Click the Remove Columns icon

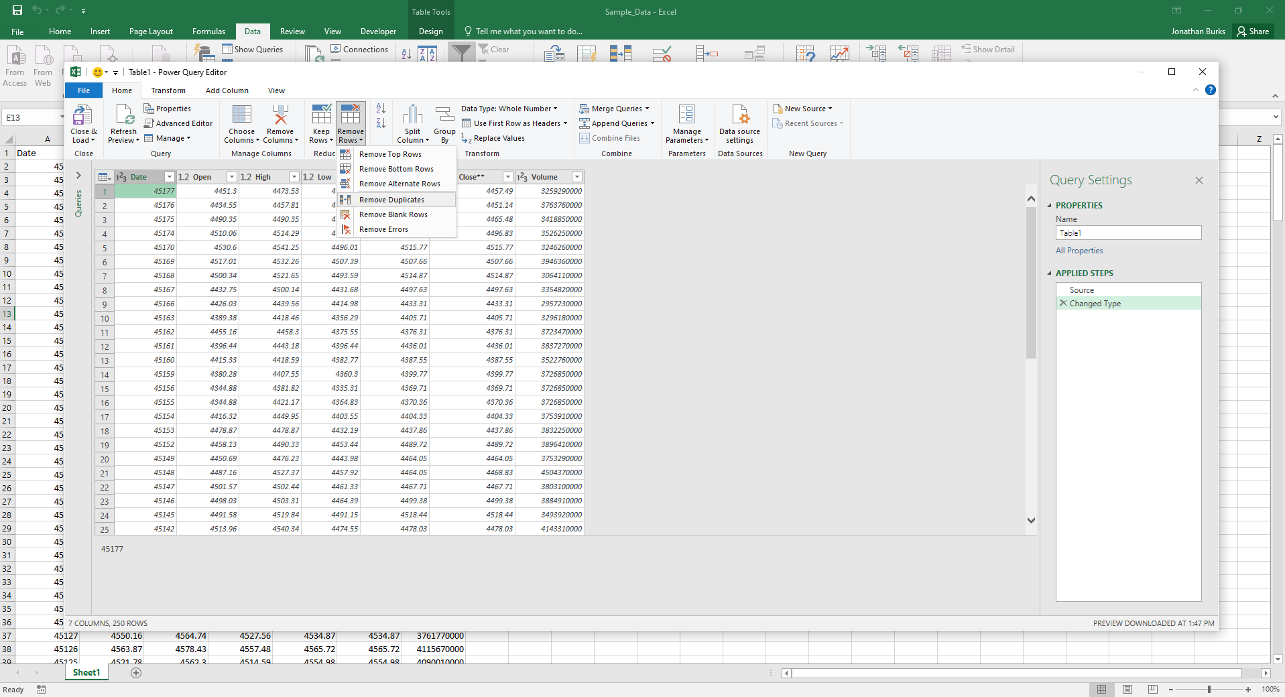point(280,115)
